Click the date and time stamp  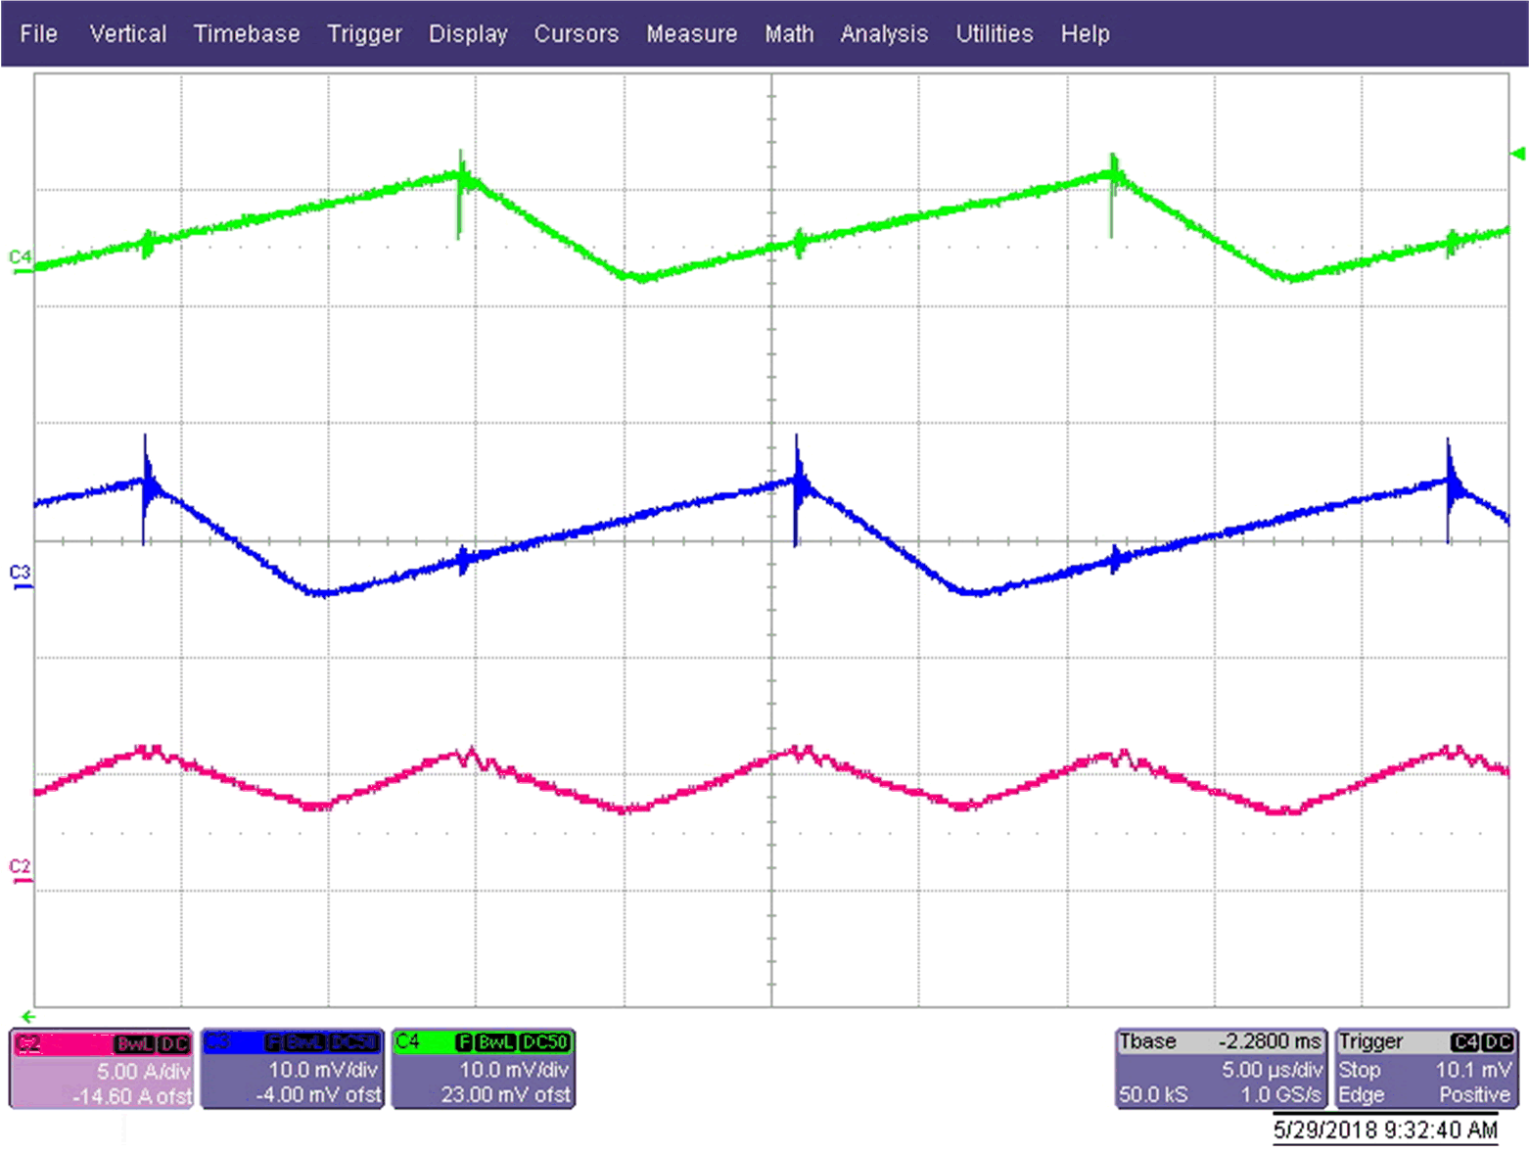1384,1130
